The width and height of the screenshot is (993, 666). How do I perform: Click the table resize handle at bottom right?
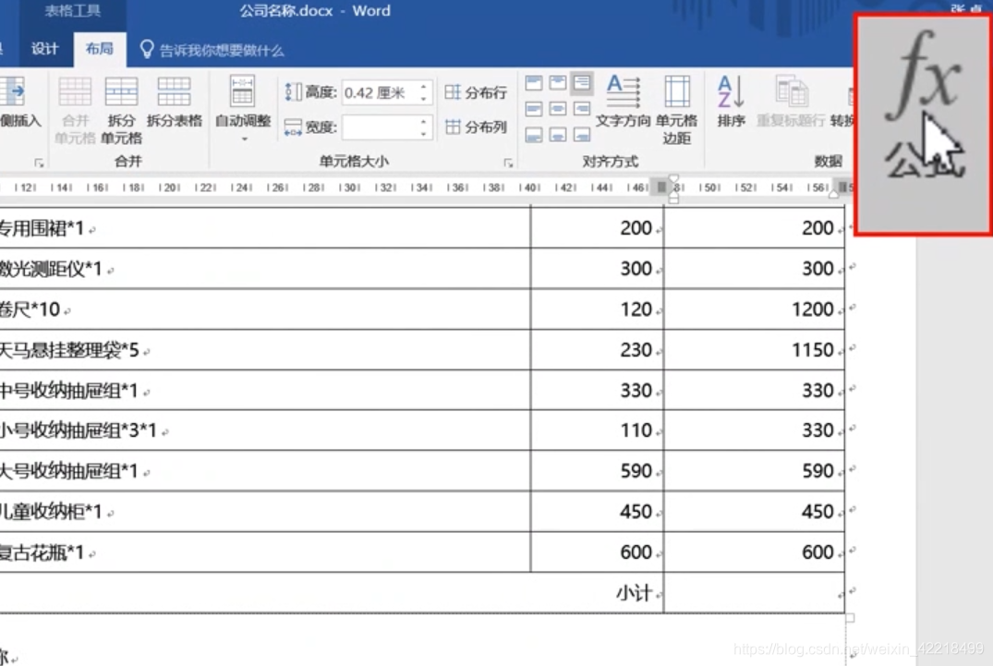pyautogui.click(x=850, y=618)
